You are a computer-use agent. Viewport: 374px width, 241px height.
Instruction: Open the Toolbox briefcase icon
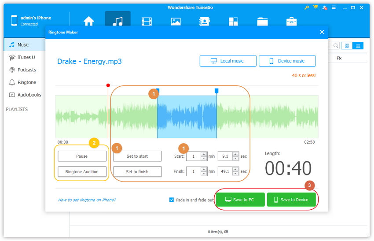pos(291,21)
